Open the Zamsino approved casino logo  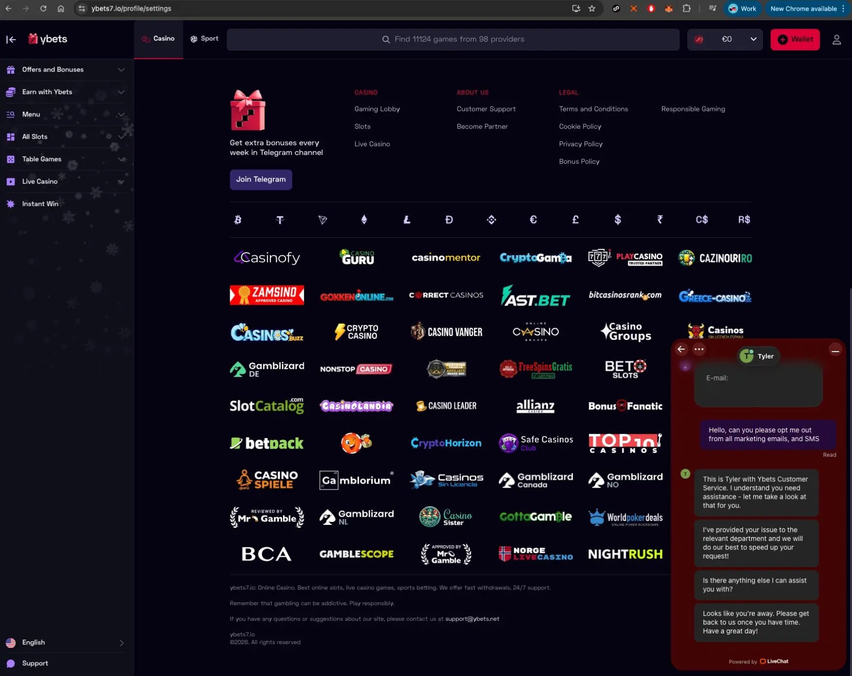pos(267,295)
